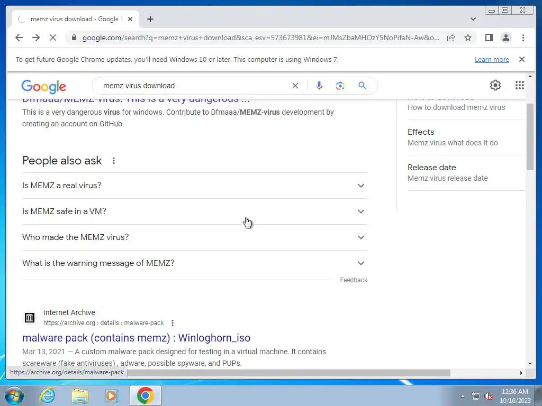The width and height of the screenshot is (542, 406).
Task: Dismiss the Windows 7 update notice
Action: [521, 59]
